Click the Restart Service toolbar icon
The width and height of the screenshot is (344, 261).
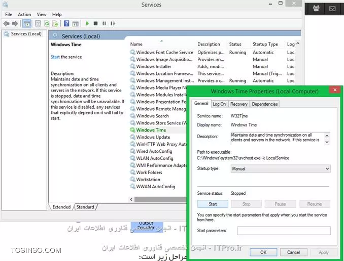(113, 23)
